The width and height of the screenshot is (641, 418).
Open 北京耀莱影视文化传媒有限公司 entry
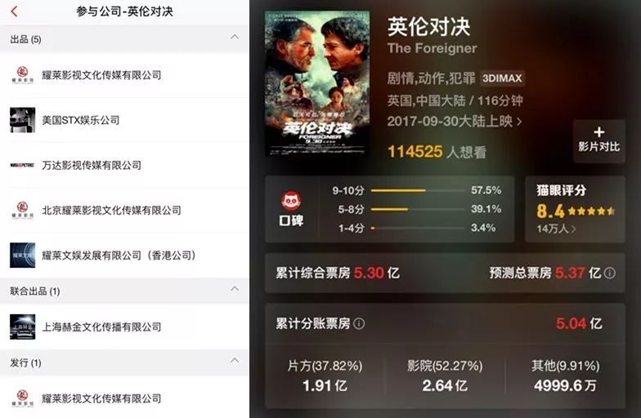[x=124, y=211]
